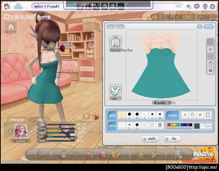Select the small circle eraser

[185, 115]
